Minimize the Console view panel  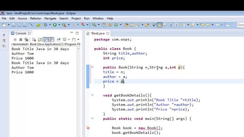[x=72, y=33]
